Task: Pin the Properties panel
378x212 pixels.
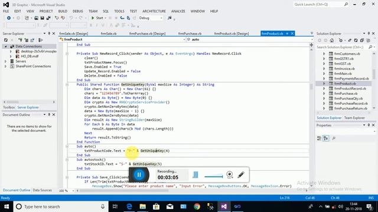Action: coord(369,125)
